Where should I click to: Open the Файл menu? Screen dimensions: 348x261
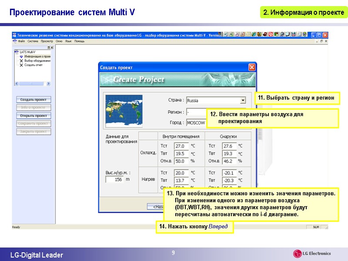21,41
